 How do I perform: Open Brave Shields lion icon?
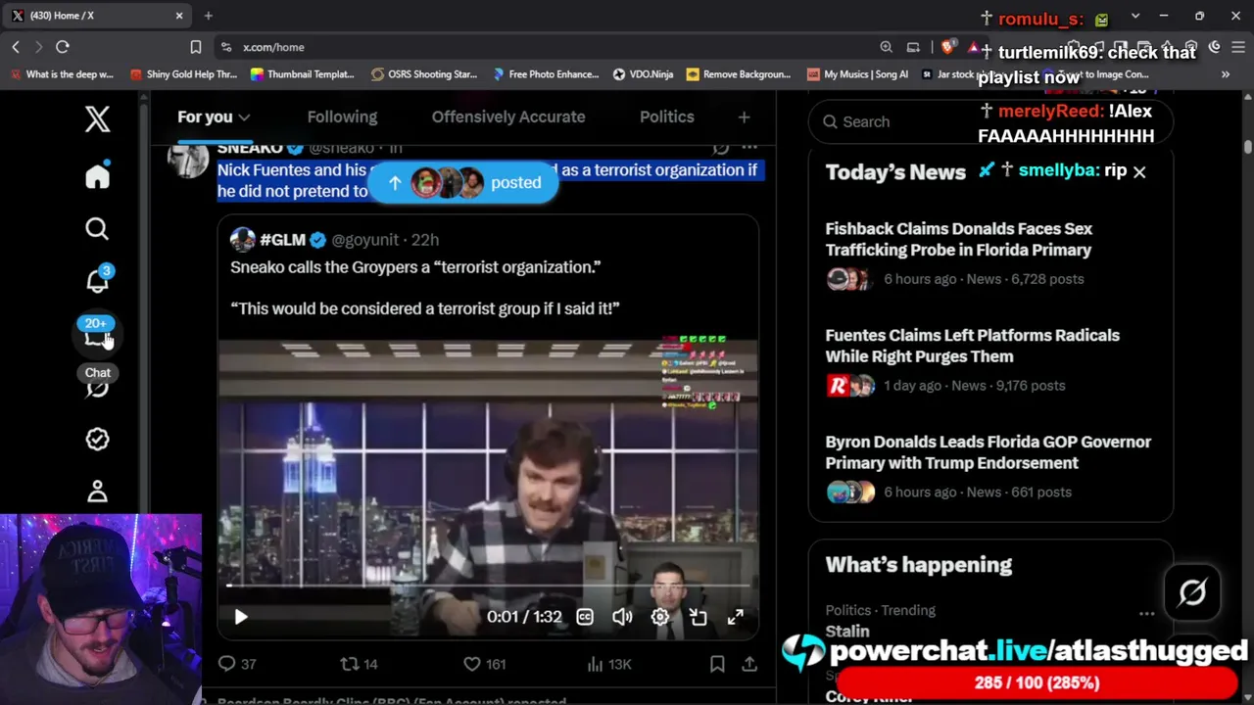tap(947, 47)
